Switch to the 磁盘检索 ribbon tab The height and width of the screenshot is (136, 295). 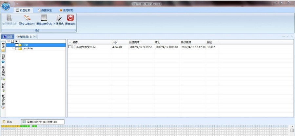(23, 10)
